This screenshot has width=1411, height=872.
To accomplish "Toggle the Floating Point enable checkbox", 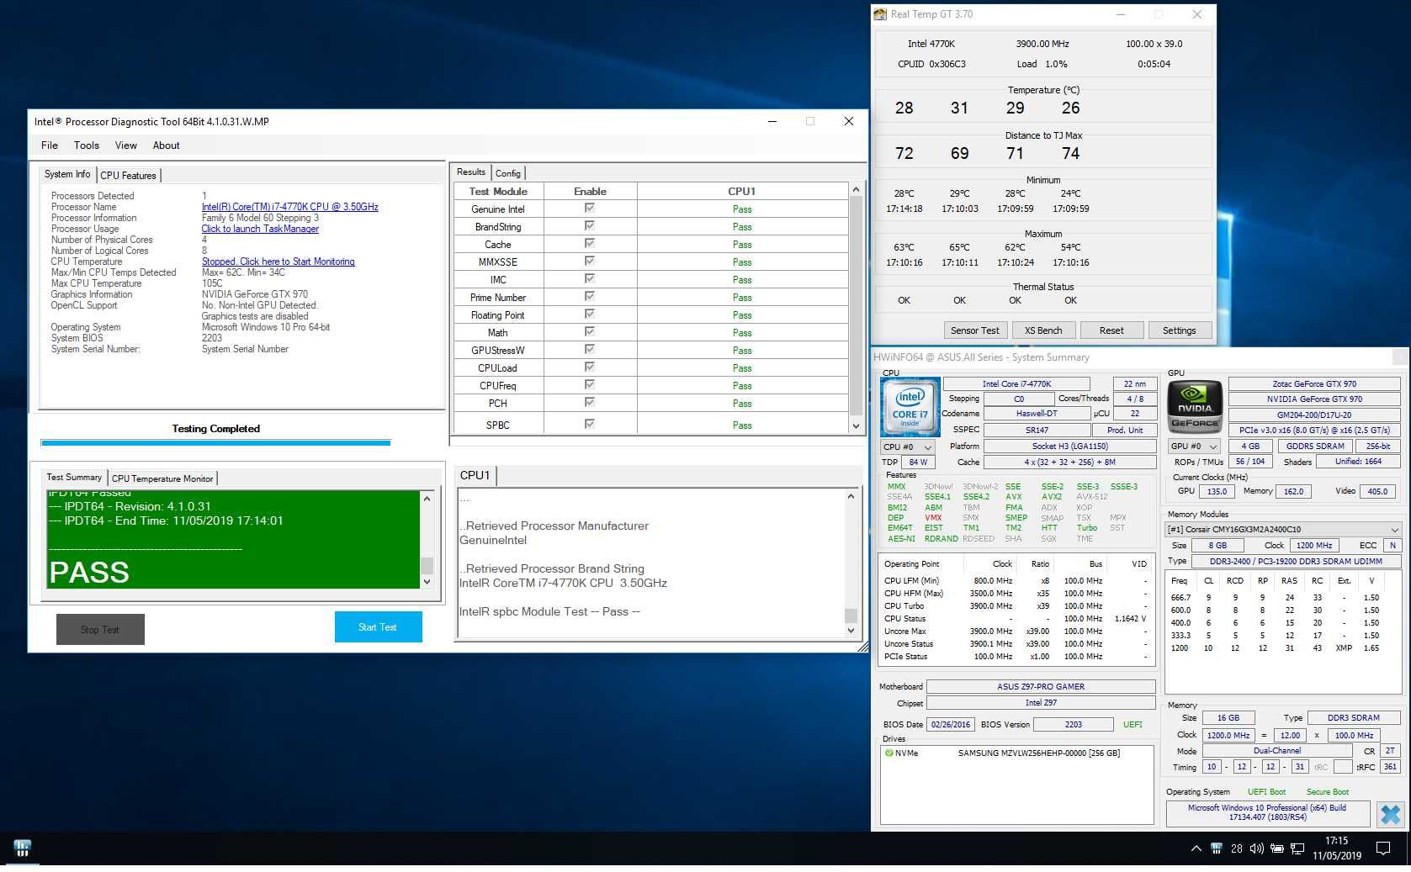I will point(590,314).
